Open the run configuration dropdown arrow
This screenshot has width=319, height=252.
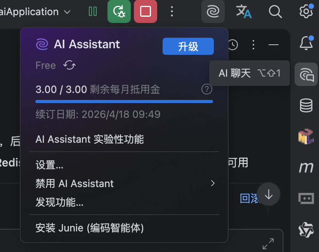67,12
